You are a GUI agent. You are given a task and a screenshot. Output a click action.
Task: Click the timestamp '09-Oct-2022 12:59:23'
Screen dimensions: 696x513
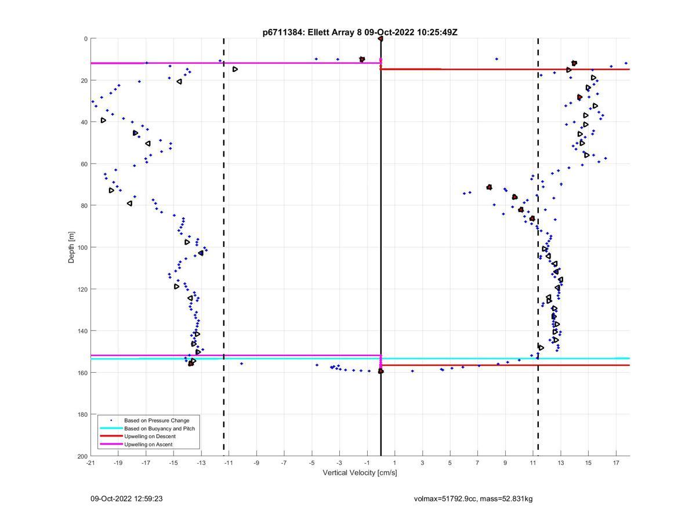[126, 499]
